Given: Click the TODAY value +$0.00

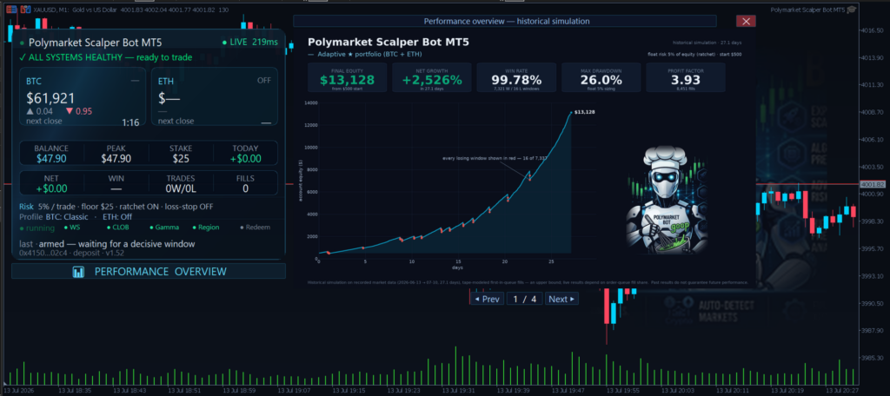Looking at the screenshot, I should (x=245, y=158).
